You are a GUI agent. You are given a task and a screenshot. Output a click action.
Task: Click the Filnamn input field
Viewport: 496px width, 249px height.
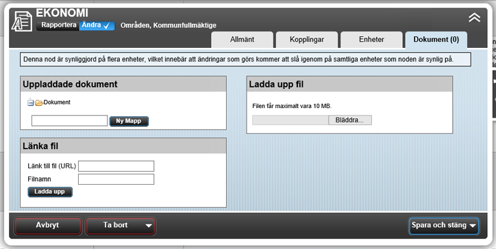pos(116,179)
